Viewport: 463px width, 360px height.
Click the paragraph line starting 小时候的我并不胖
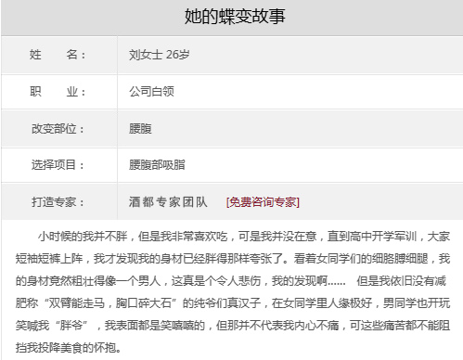(244, 237)
